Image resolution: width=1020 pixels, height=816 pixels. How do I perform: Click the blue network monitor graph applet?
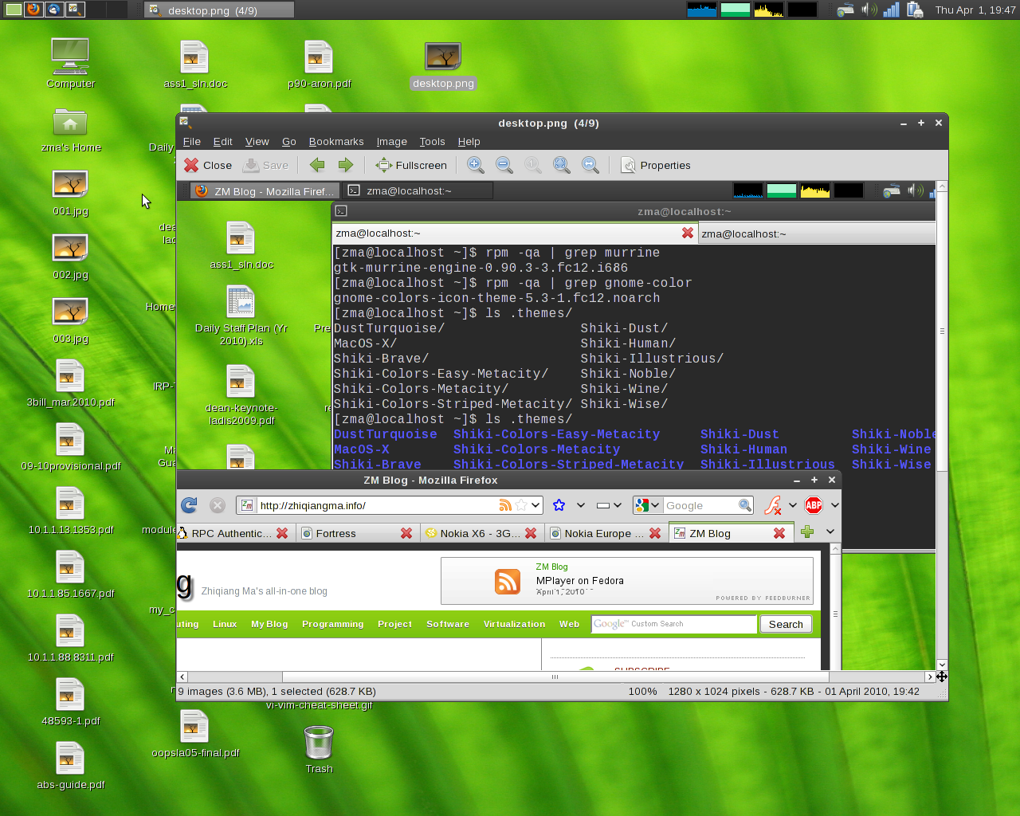point(702,10)
